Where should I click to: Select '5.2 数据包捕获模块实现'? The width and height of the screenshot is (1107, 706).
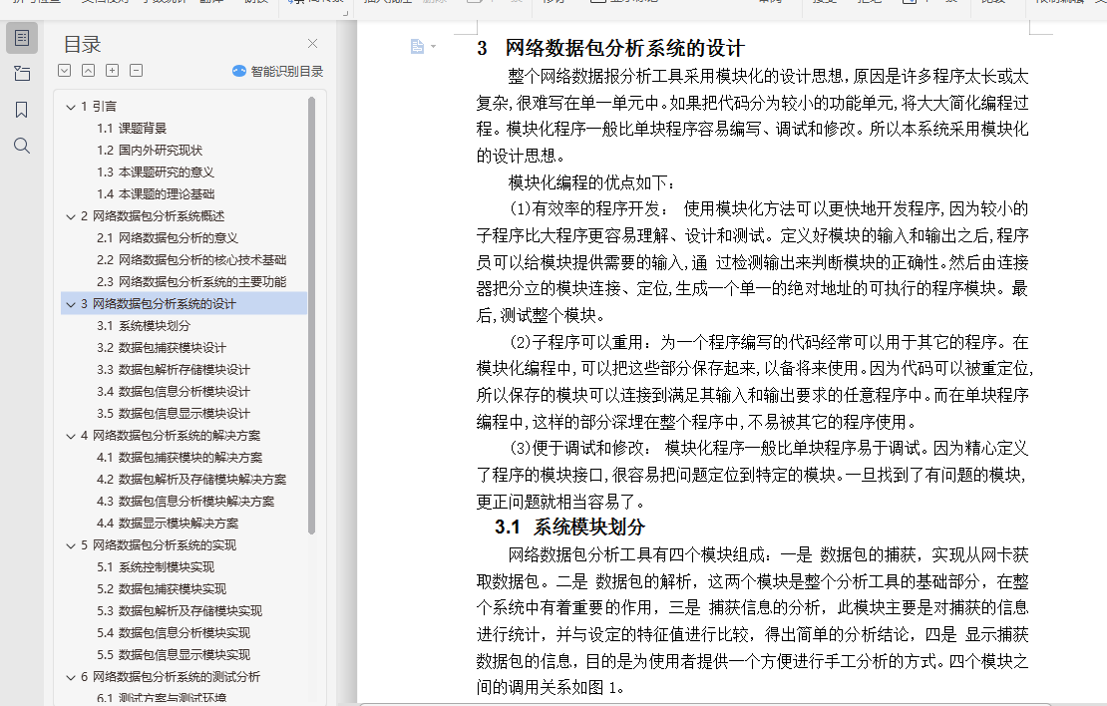[x=162, y=588]
